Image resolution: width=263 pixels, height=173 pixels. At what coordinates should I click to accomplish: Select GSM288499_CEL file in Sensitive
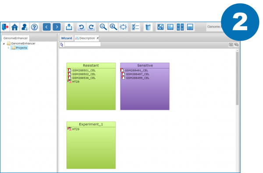(x=135, y=78)
